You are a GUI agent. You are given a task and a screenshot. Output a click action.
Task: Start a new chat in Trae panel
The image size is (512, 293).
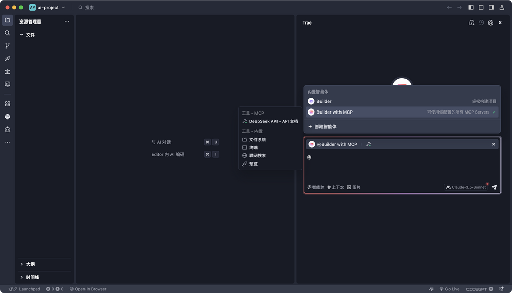(x=472, y=22)
